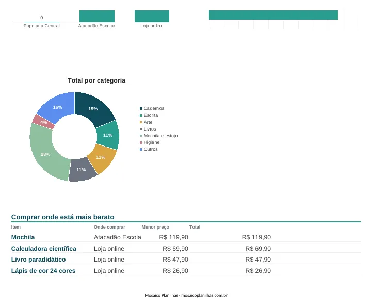The width and height of the screenshot is (371, 308).
Task: Click Lápis de cor's menor preço R$ 26,90
Action: pyautogui.click(x=175, y=271)
